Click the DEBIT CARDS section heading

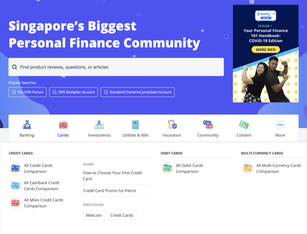(171, 153)
